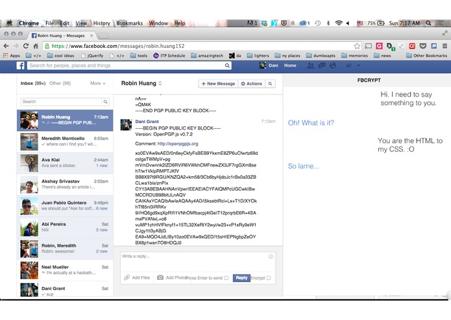Switch to Other (98) inbox tab
Screen dimensions: 451x320
pos(60,83)
